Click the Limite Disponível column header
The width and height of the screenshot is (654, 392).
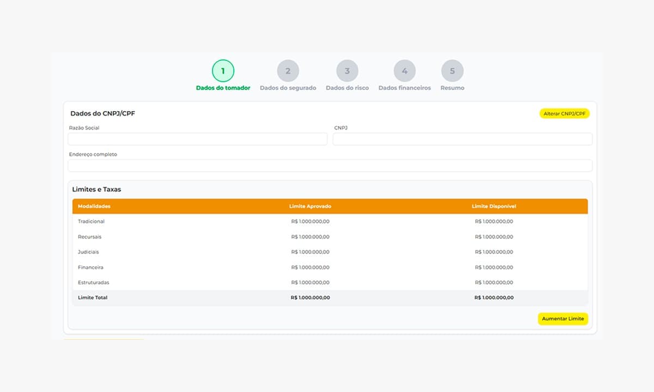point(494,206)
